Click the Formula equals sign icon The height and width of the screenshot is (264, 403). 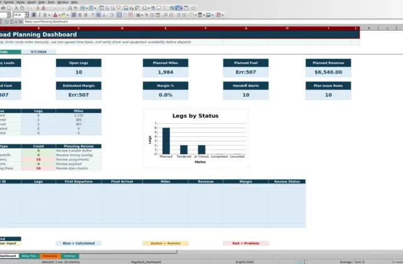point(20,22)
